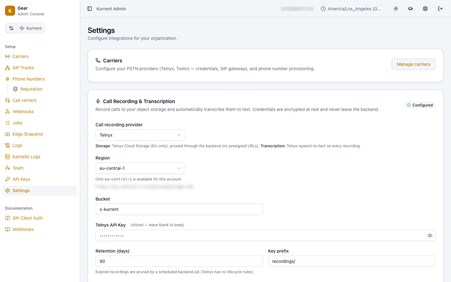451x282 pixels.
Task: Click the Settings gear icon in sidebar
Action: [8, 191]
